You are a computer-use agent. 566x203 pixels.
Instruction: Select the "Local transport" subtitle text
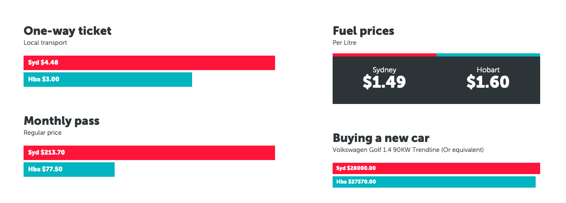click(45, 43)
